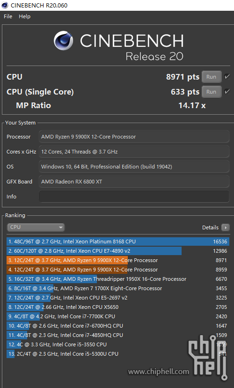Run the CPU multi-core test

[211, 77]
